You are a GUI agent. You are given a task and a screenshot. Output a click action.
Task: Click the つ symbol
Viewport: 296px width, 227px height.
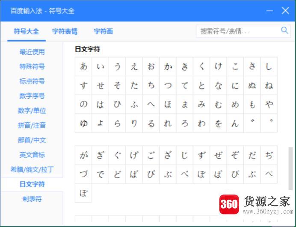pos(168,85)
